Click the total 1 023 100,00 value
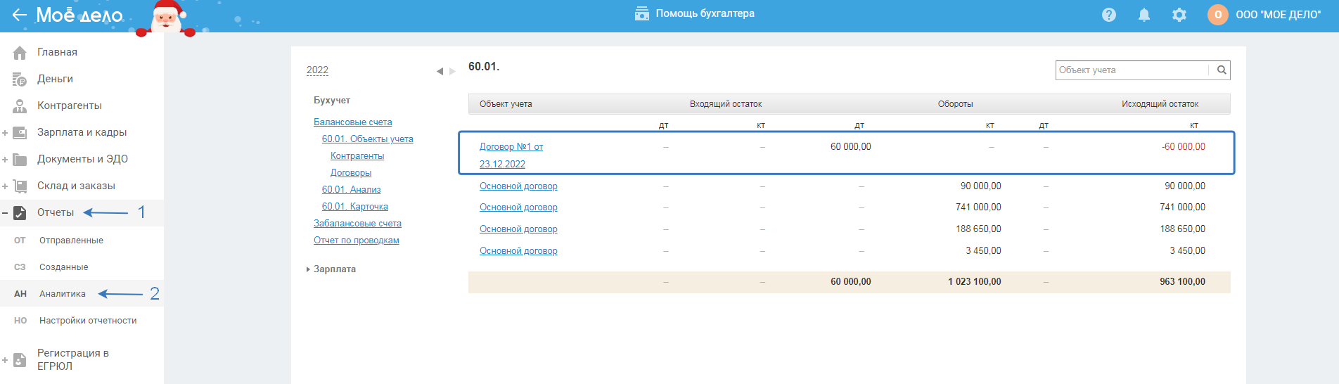Image resolution: width=1339 pixels, height=384 pixels. tap(974, 282)
